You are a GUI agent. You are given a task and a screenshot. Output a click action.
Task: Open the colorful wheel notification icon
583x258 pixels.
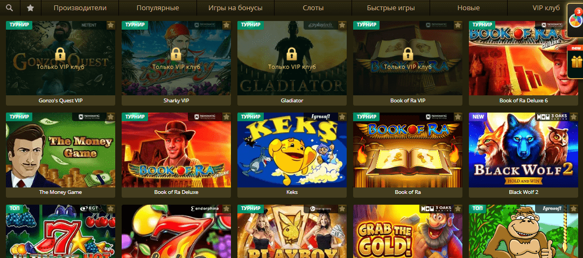(x=575, y=19)
